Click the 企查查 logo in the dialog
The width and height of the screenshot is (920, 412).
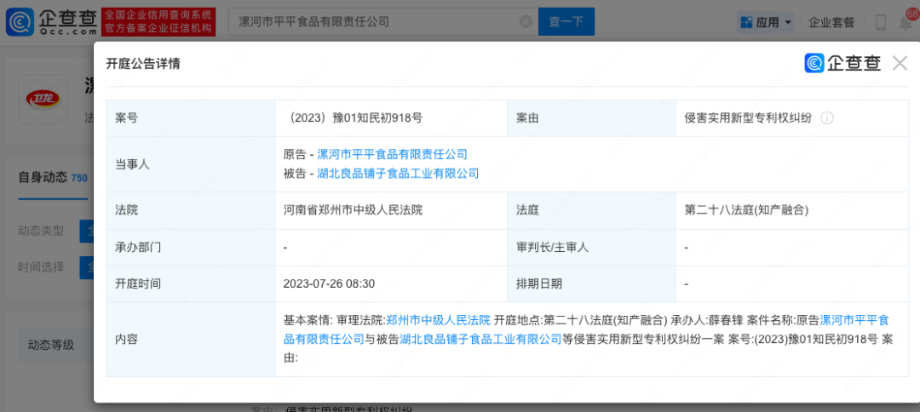click(x=842, y=63)
